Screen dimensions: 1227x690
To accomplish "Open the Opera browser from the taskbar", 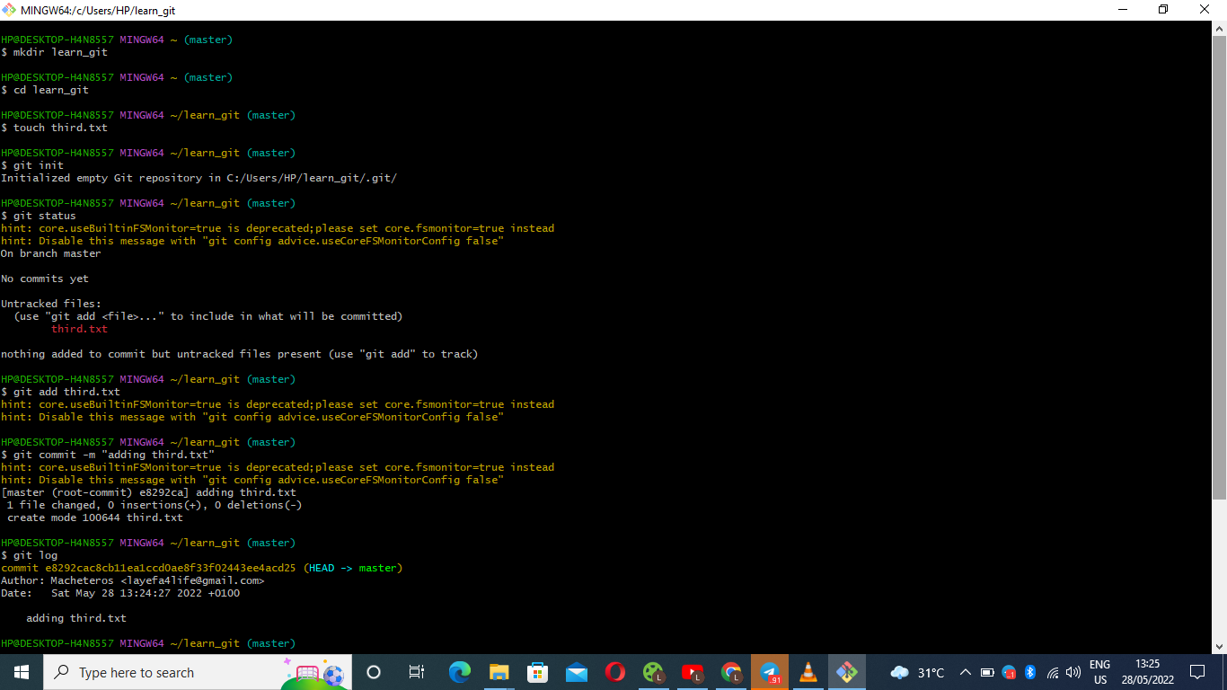I will pos(614,672).
